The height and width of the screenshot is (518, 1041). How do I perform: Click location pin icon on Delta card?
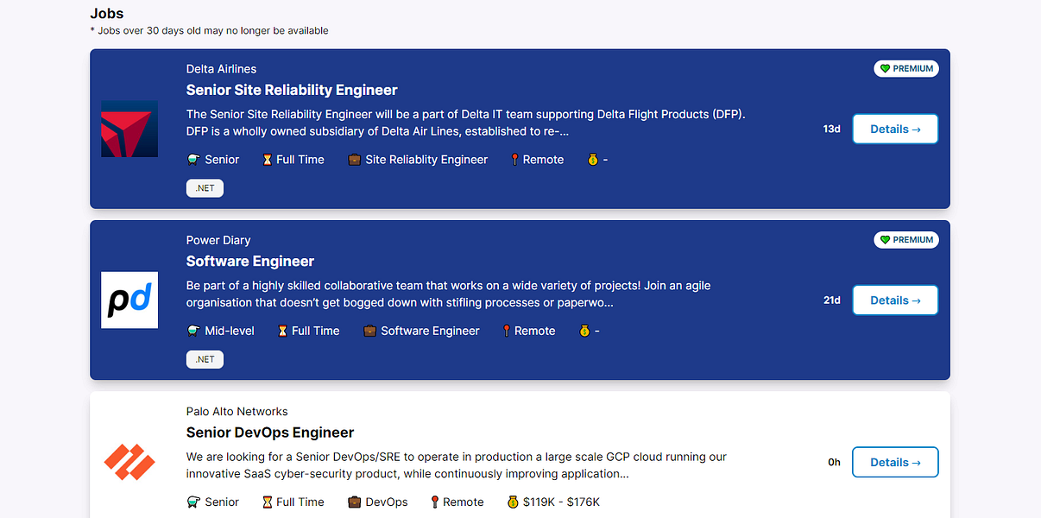tap(514, 160)
